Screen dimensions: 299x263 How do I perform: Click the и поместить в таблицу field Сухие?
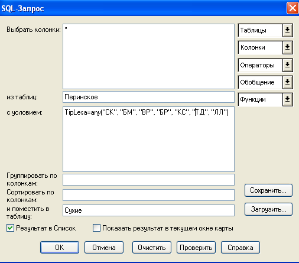(x=148, y=210)
